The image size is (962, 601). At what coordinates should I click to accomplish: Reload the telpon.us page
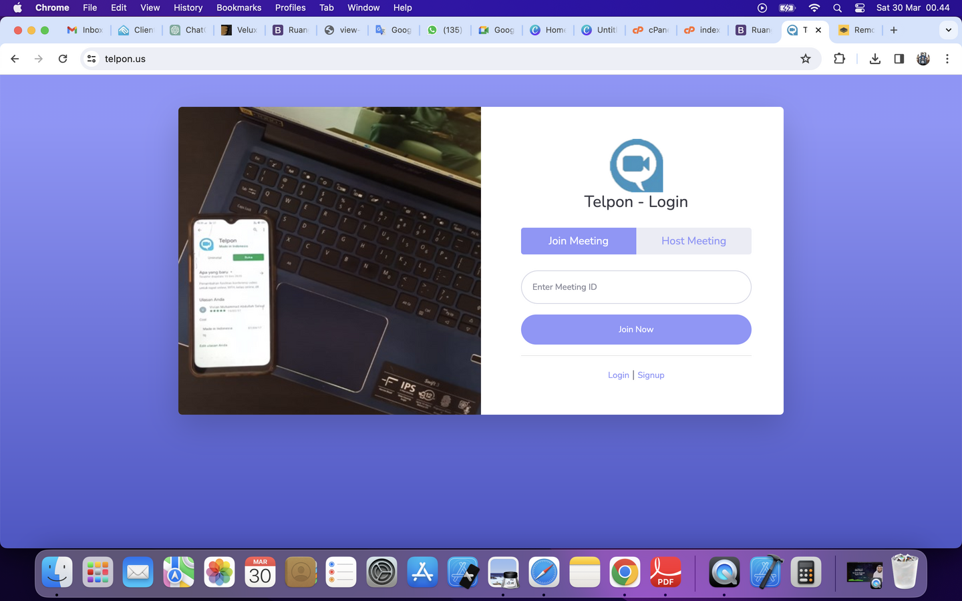coord(63,59)
